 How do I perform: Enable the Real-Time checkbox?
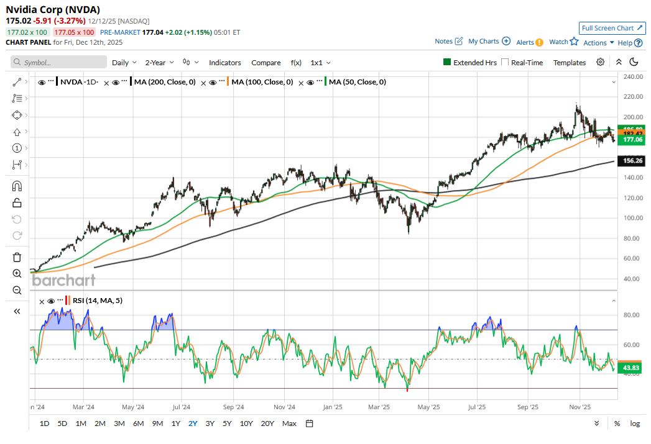coord(505,62)
